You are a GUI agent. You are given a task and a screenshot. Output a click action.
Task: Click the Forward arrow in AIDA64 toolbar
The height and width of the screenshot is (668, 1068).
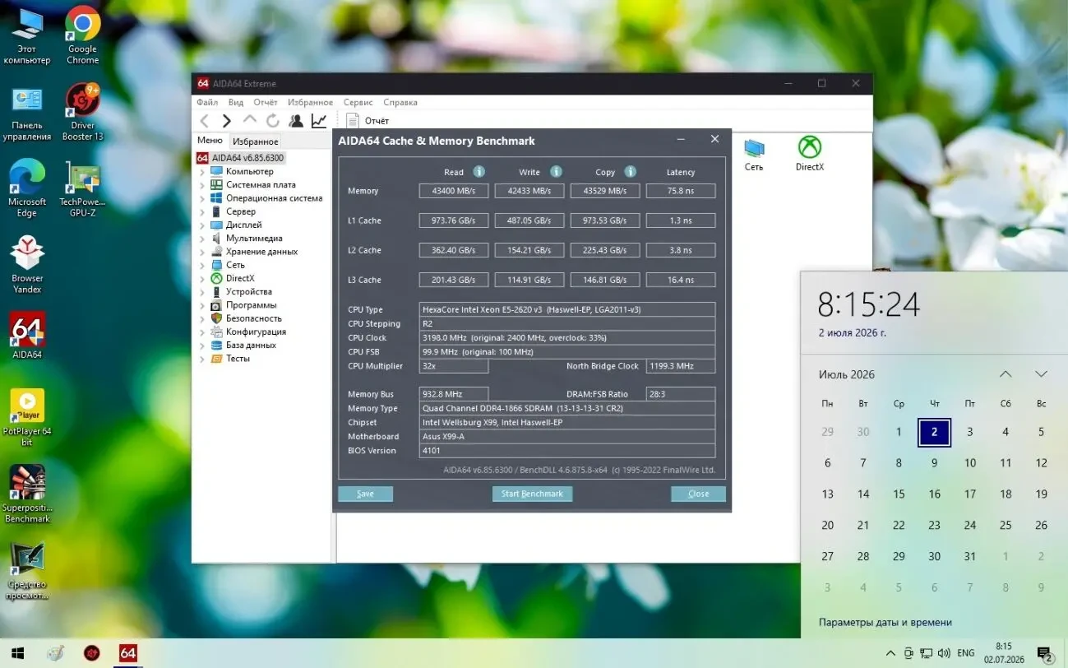(x=227, y=121)
